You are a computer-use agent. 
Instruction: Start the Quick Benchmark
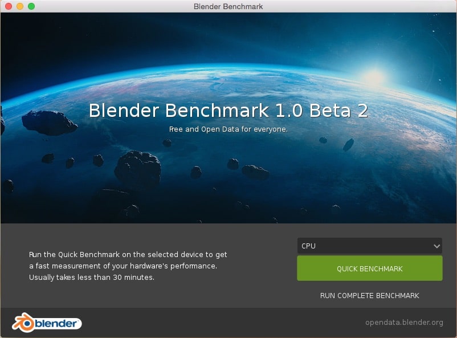[370, 268]
